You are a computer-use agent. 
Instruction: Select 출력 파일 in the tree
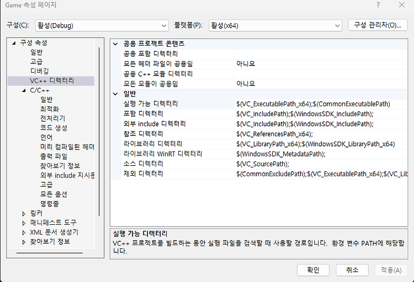pos(54,156)
